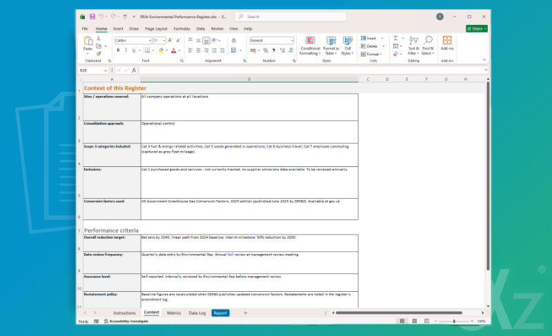Viewport: 552px width, 336px height.
Task: Open the File menu
Action: (x=85, y=29)
